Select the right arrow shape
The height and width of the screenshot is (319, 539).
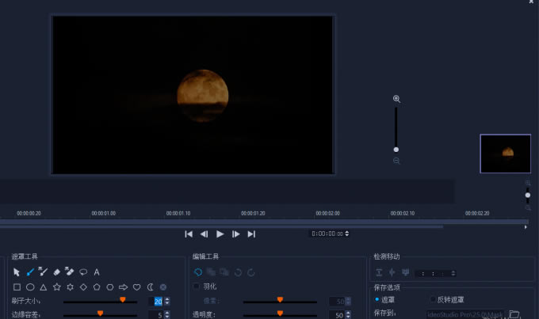[123, 287]
